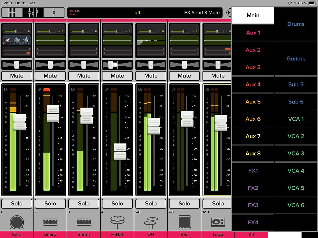Choose Aux 3 from the output list
This screenshot has height=238, width=318.
click(x=253, y=67)
